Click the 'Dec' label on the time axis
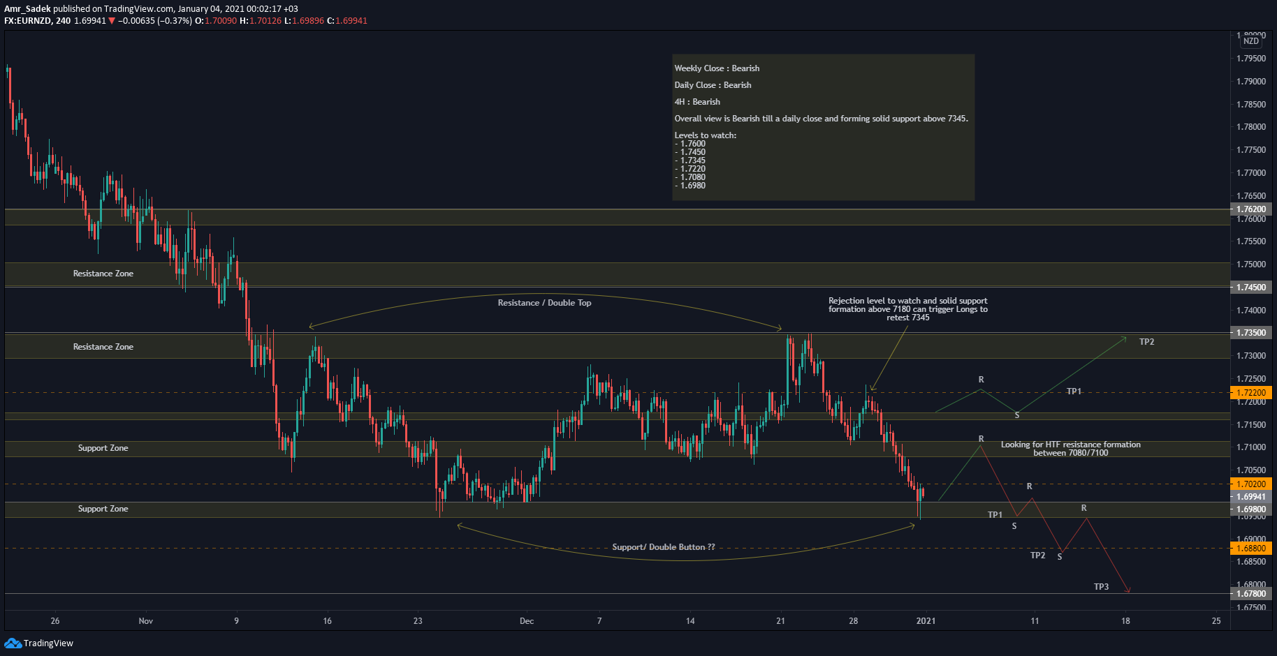The image size is (1277, 656). [x=527, y=621]
